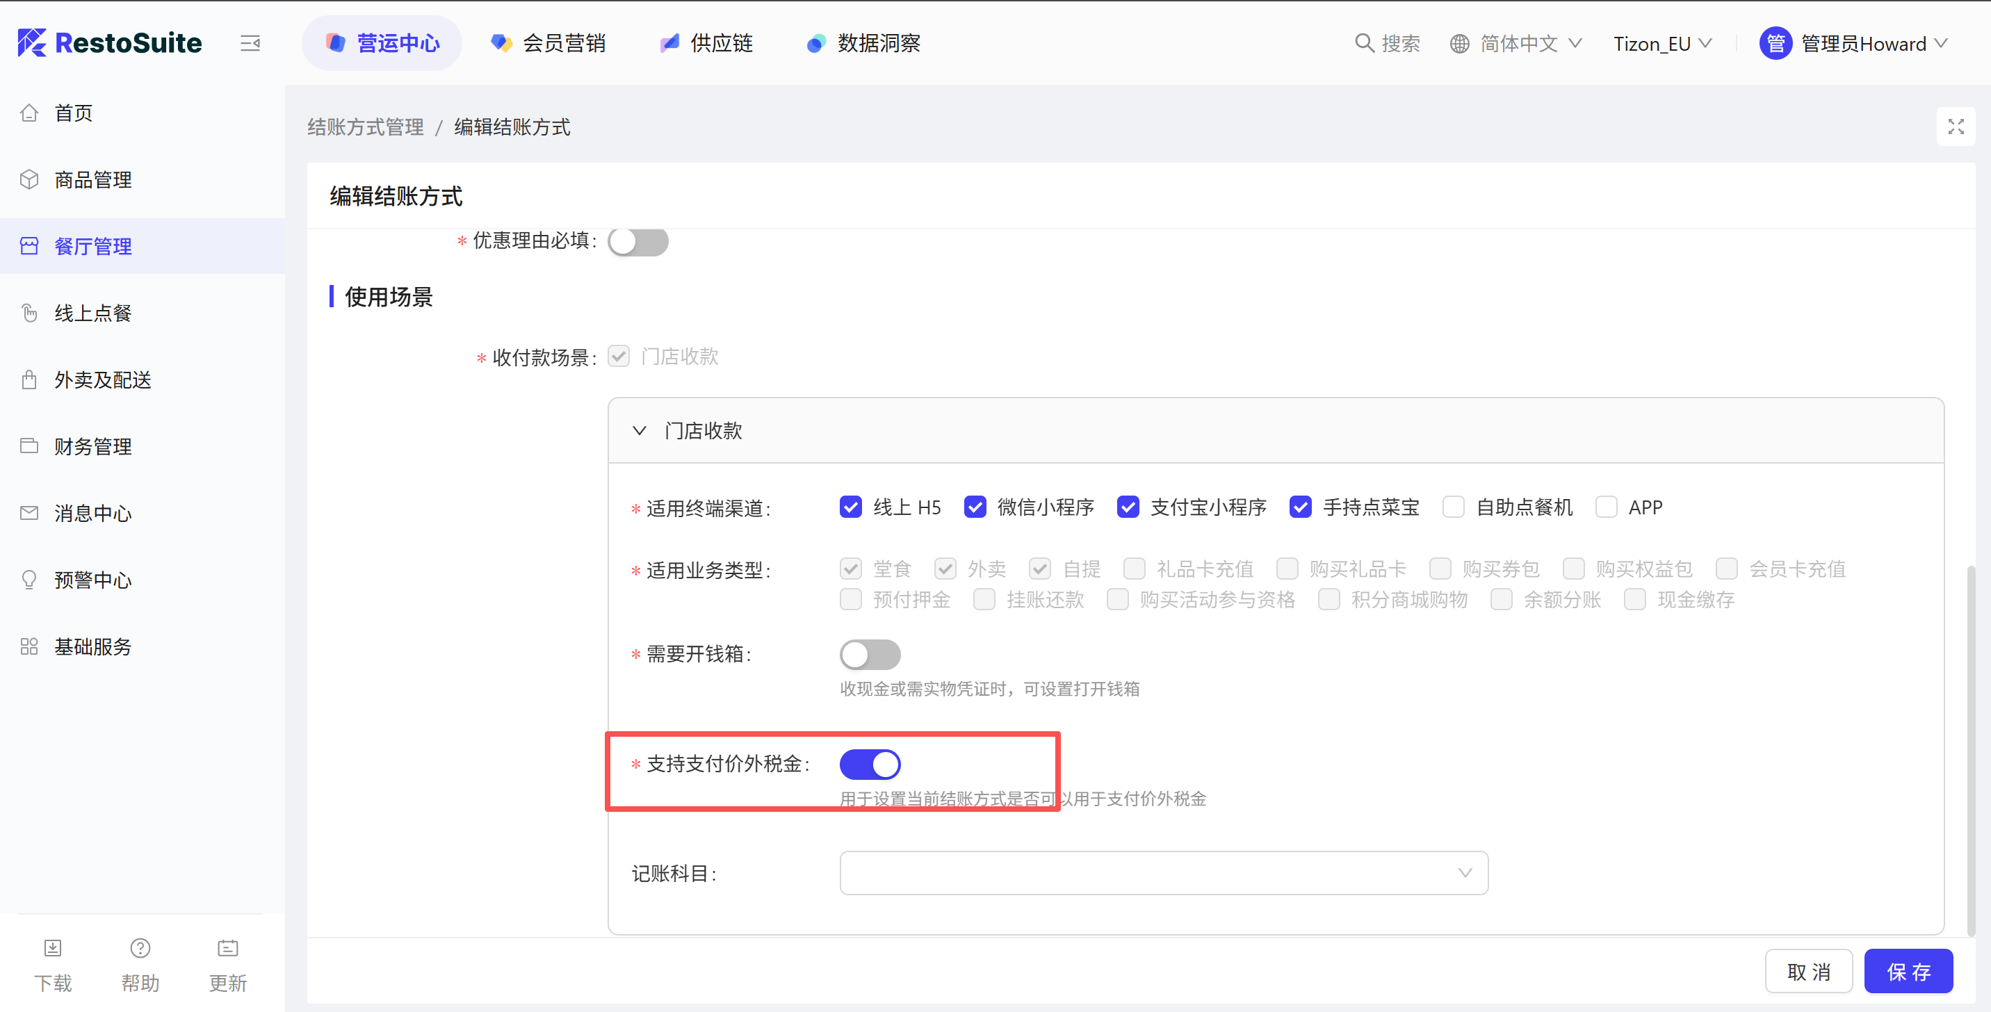Check the 自助点餐机 checkbox

click(1453, 507)
